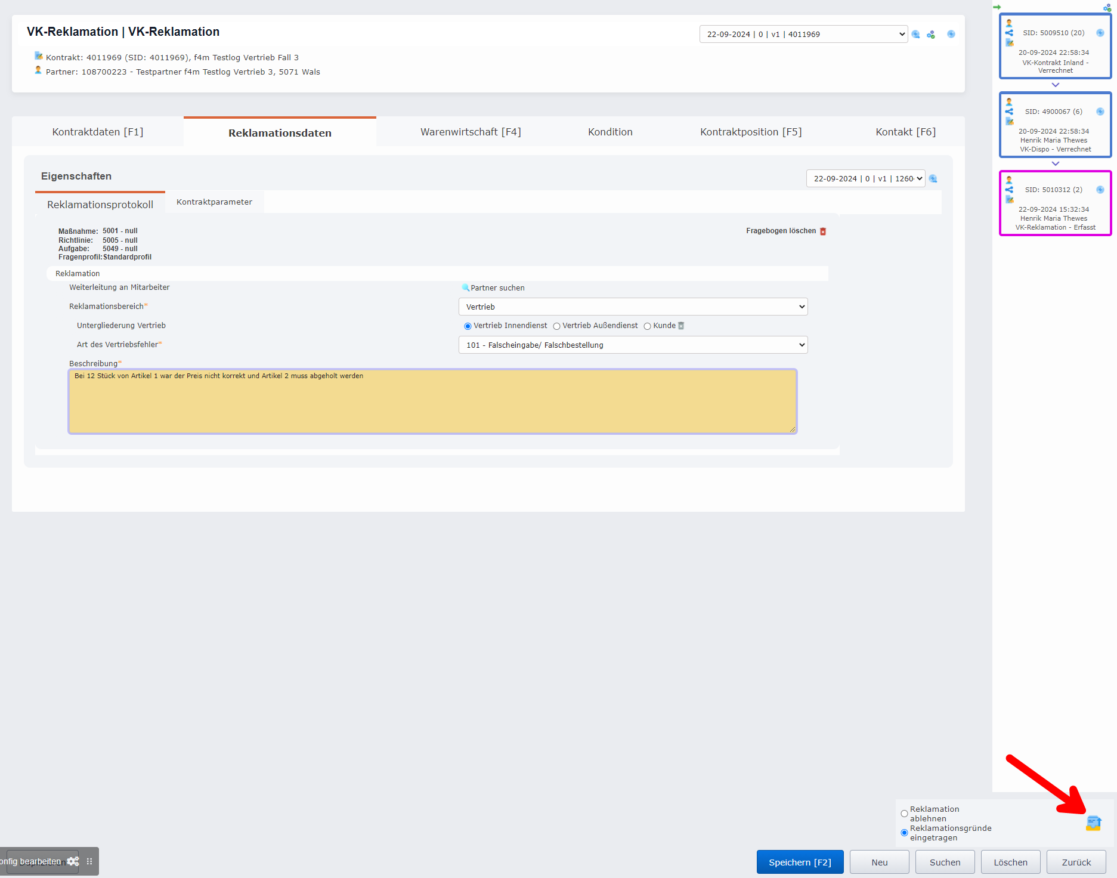
Task: Click the Zurück button
Action: [x=1076, y=862]
